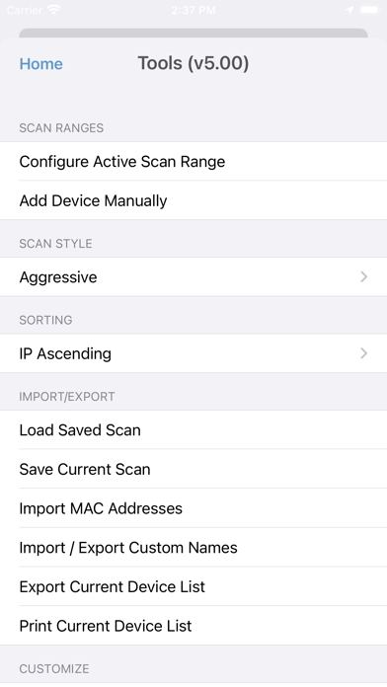This screenshot has height=687, width=387.
Task: Open Load Saved Scan
Action: click(193, 430)
